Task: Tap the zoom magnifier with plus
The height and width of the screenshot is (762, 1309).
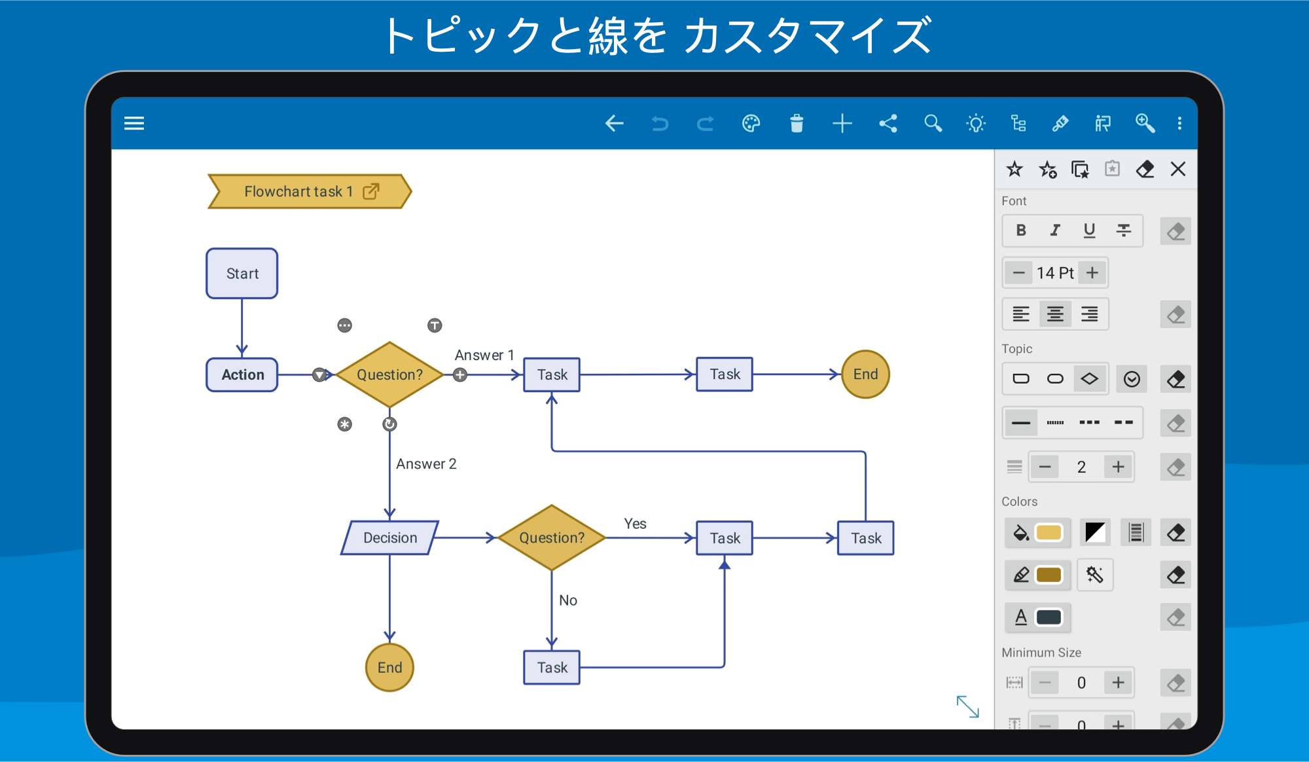Action: coord(1145,123)
